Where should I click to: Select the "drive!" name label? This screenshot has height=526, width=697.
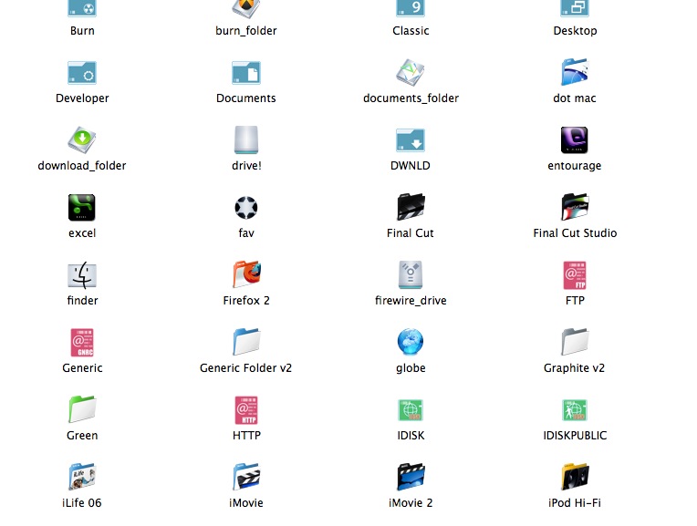(x=246, y=166)
